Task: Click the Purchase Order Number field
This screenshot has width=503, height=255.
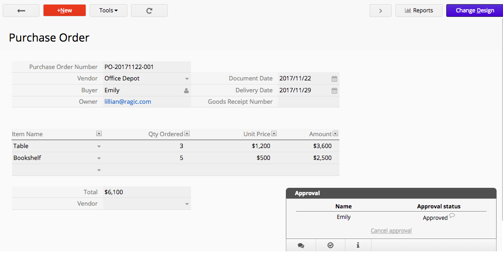Action: [147, 67]
